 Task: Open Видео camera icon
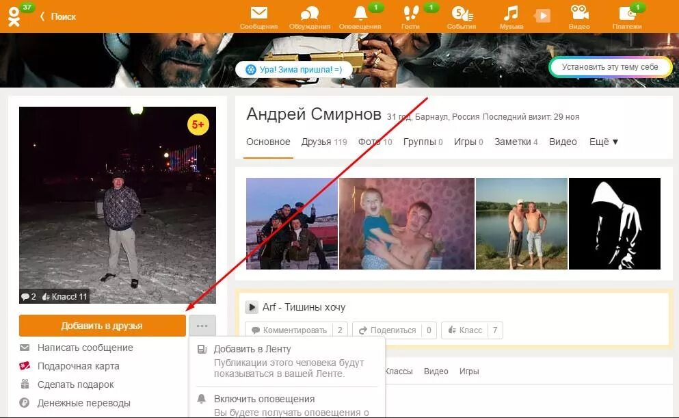pos(579,12)
